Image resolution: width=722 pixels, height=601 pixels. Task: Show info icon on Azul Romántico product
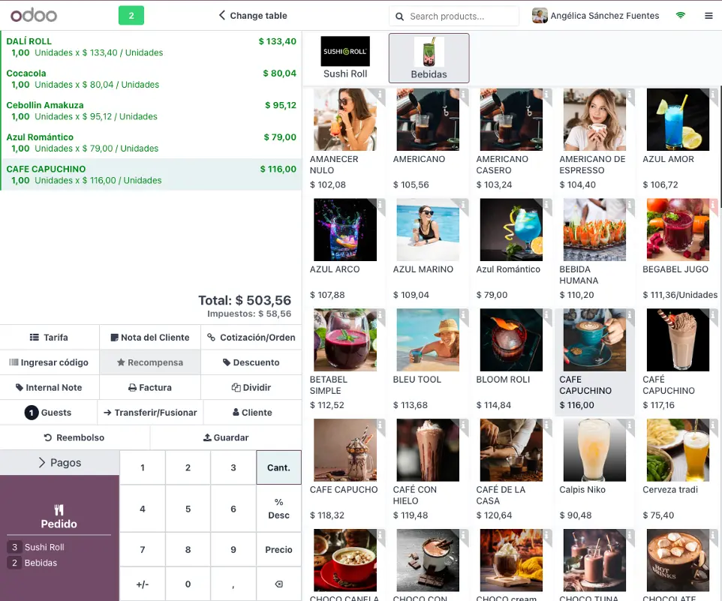pyautogui.click(x=546, y=204)
